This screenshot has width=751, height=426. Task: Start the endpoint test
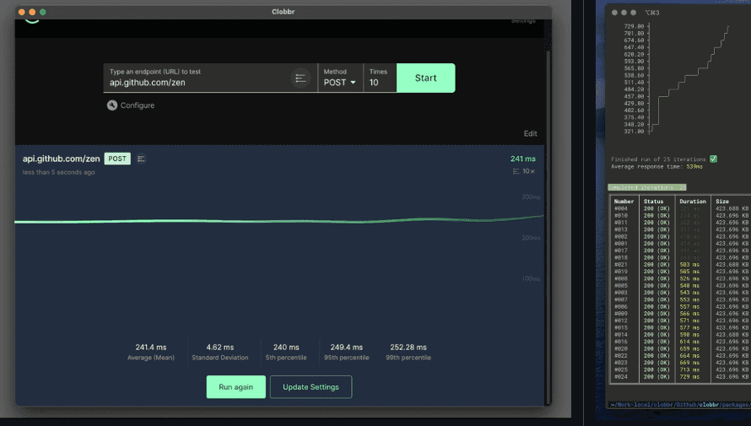pos(426,78)
